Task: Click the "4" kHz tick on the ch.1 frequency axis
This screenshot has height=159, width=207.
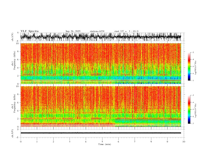Action: [x=19, y=68]
